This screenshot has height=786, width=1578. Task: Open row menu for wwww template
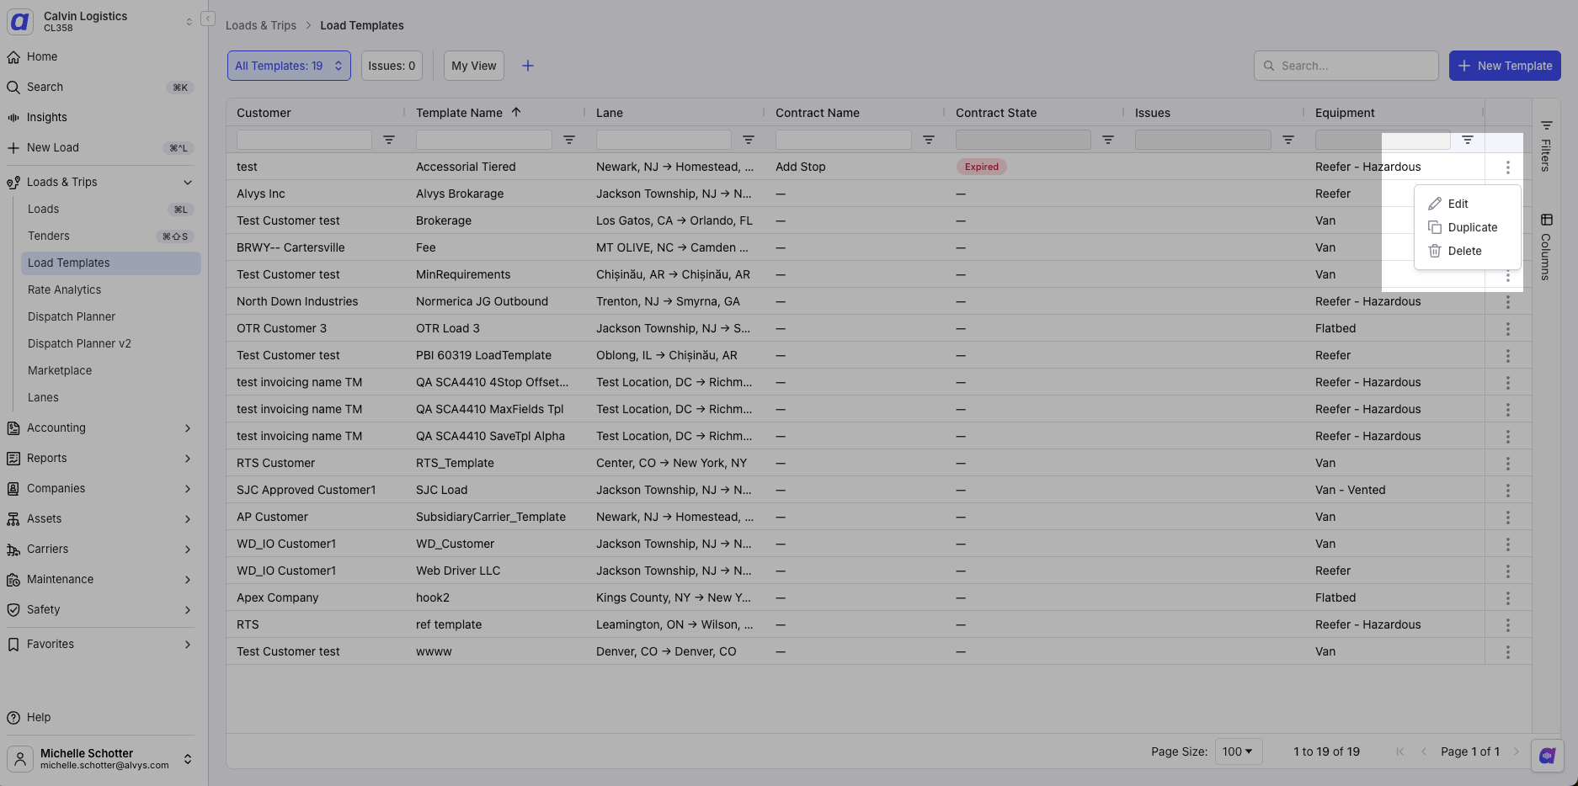coord(1508,652)
